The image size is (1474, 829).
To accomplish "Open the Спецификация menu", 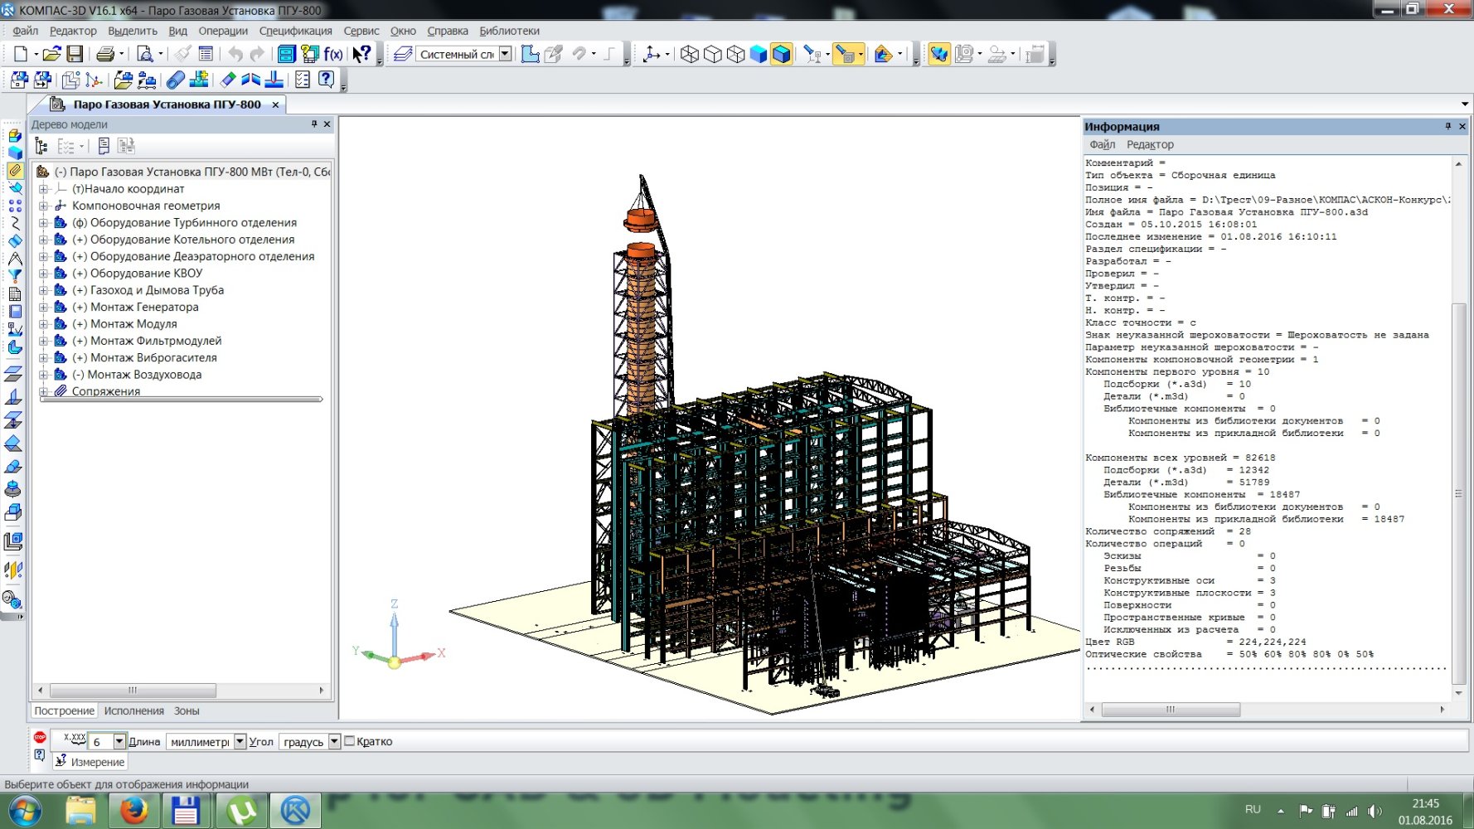I will [x=295, y=31].
